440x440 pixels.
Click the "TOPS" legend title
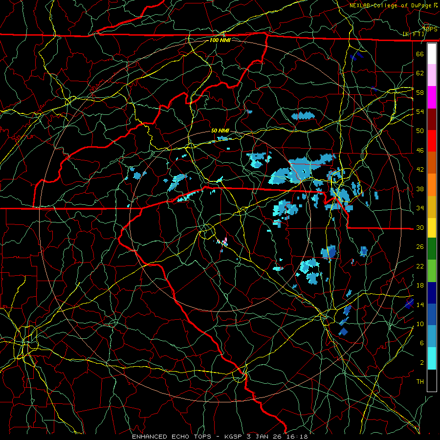tap(430, 29)
